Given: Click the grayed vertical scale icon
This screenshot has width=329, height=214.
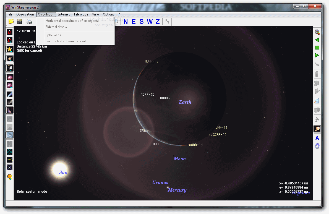Looking at the screenshot, I should (10, 144).
